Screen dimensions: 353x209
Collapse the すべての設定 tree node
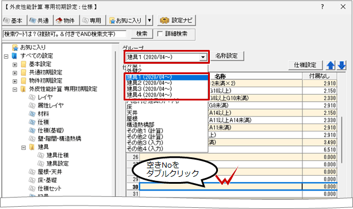point(6,56)
